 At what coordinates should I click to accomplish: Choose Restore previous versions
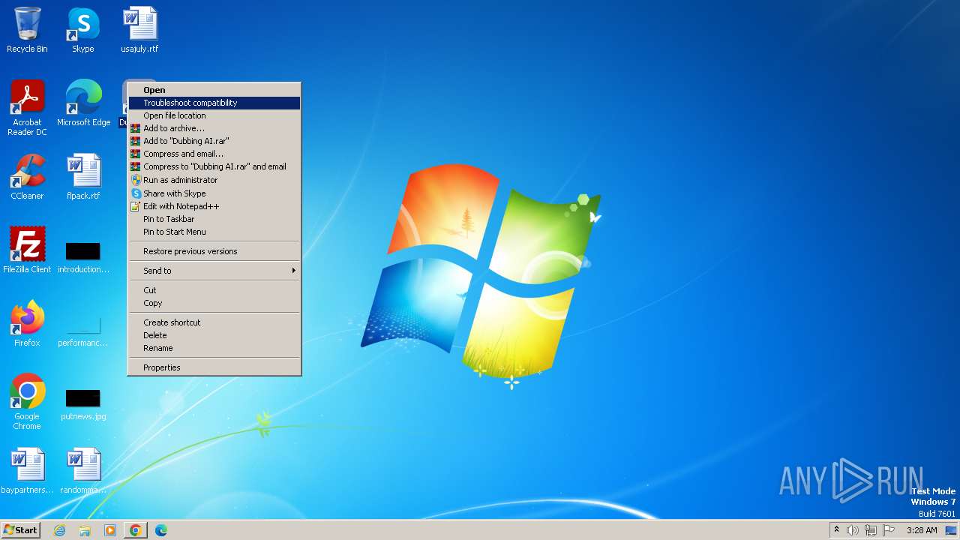click(x=214, y=251)
